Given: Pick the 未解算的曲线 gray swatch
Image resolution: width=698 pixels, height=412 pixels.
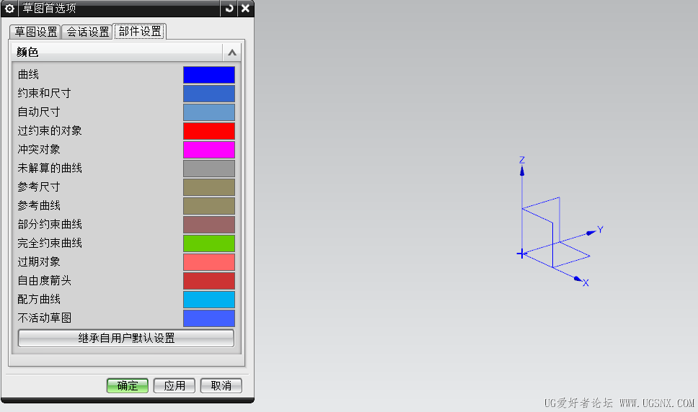Looking at the screenshot, I should (209, 169).
